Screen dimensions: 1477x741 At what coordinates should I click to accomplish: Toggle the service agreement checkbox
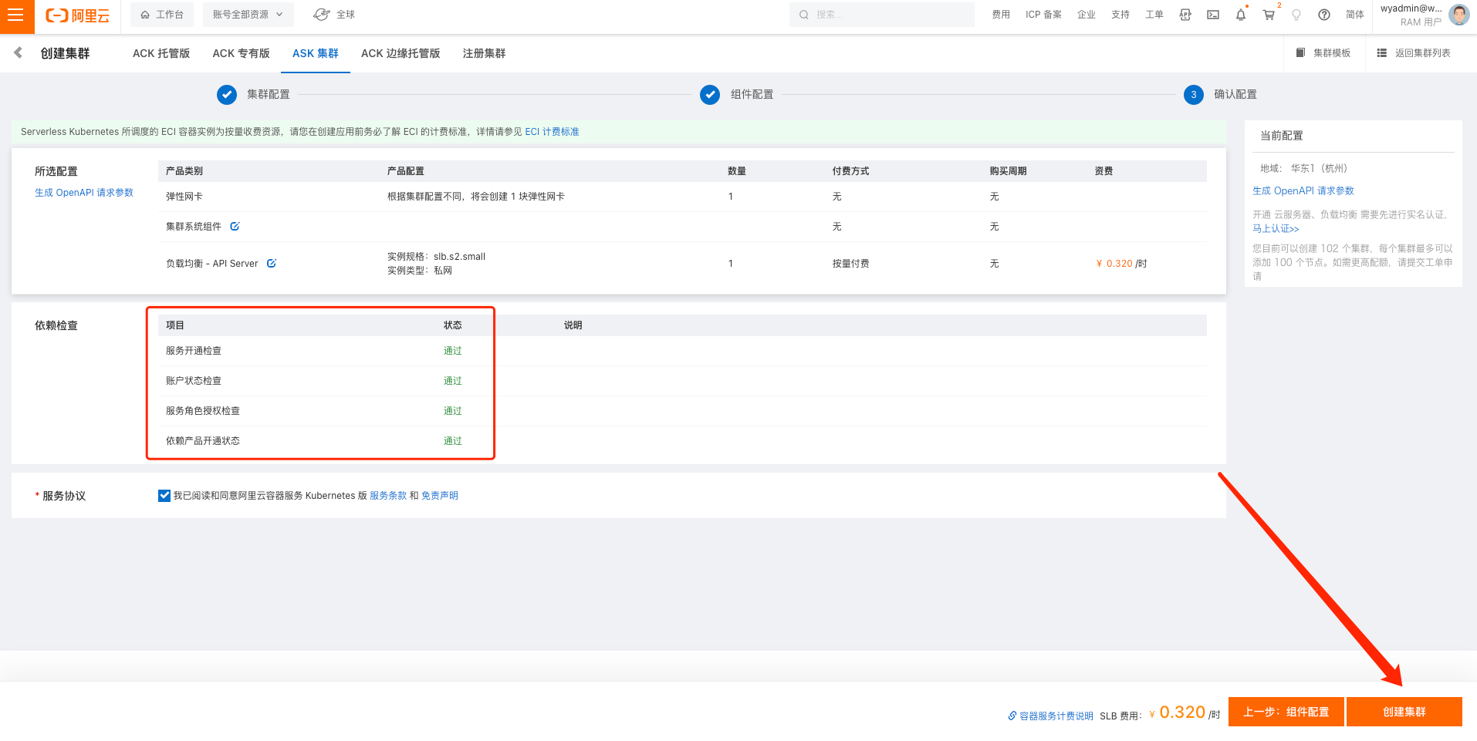tap(164, 496)
